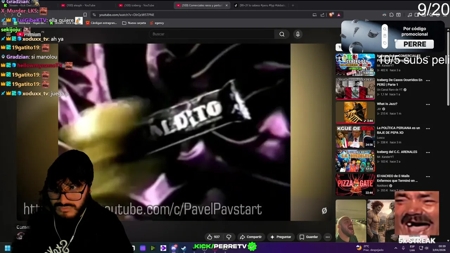Click channel name 'Un Canal Raro de YT'

point(390,90)
